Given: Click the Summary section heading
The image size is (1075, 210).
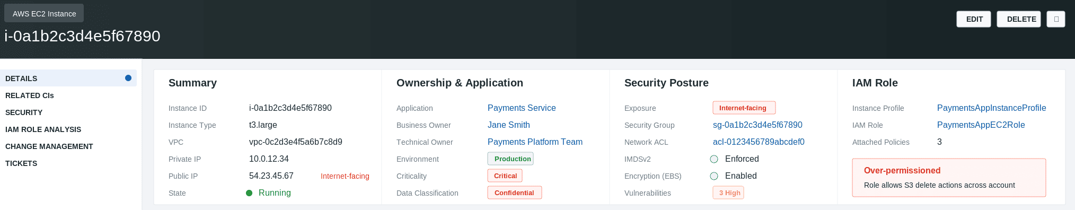Looking at the screenshot, I should tap(192, 83).
